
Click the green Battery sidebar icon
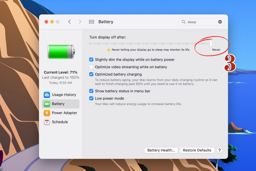pos(47,104)
